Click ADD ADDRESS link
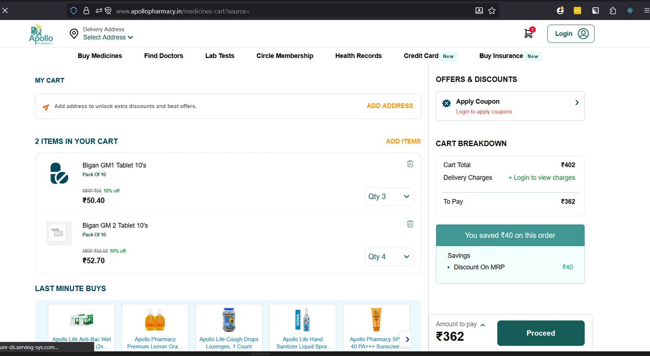The width and height of the screenshot is (650, 356). click(x=390, y=106)
